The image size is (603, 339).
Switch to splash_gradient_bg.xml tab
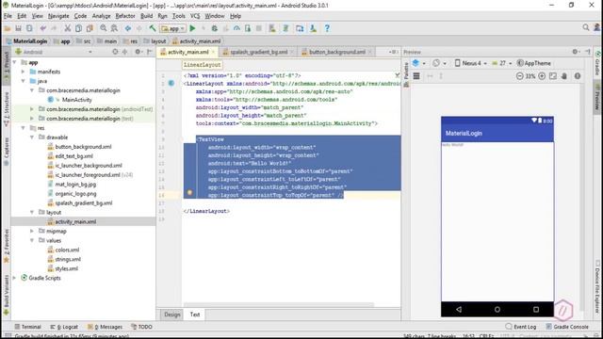[258, 52]
